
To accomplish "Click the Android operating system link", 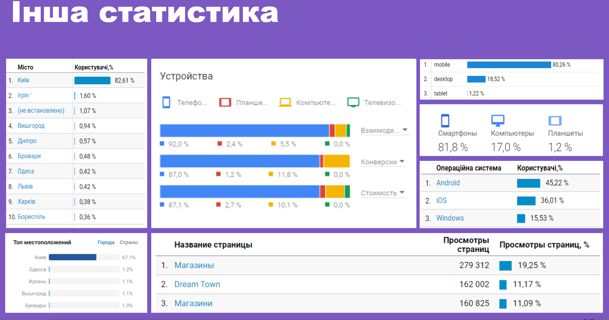I will pyautogui.click(x=448, y=183).
